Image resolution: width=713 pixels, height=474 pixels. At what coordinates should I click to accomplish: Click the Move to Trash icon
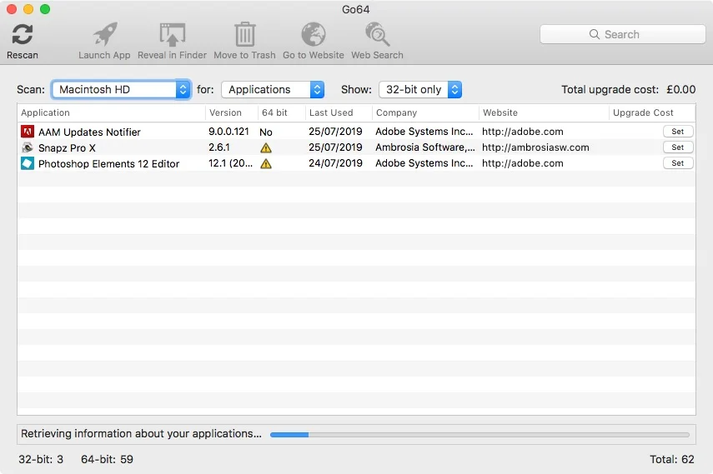pyautogui.click(x=244, y=34)
